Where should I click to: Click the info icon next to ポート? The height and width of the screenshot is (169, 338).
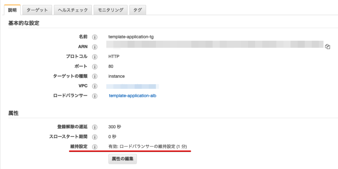(95, 67)
